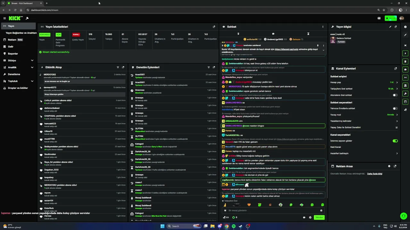The image size is (410, 230).
Task: Click the pin icon on the pinned message
Action: [x=318, y=45]
